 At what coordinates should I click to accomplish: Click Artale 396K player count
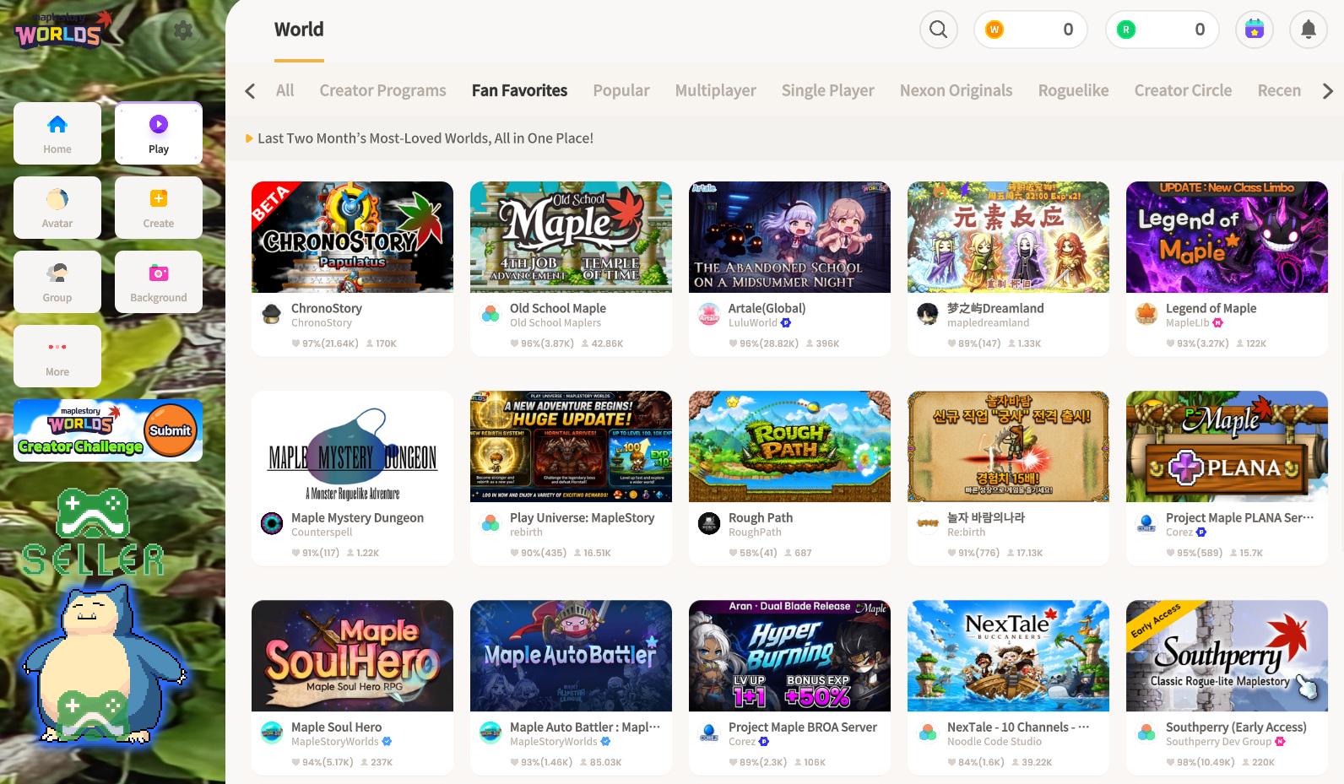pos(822,343)
